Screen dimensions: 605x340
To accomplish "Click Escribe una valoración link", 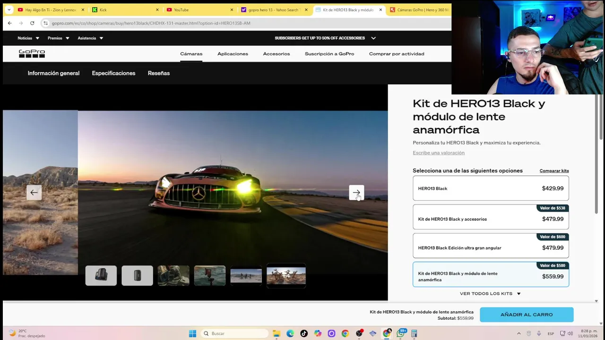I will click(439, 153).
